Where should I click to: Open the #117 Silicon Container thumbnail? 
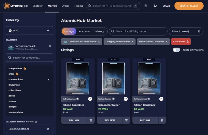pos(149,78)
